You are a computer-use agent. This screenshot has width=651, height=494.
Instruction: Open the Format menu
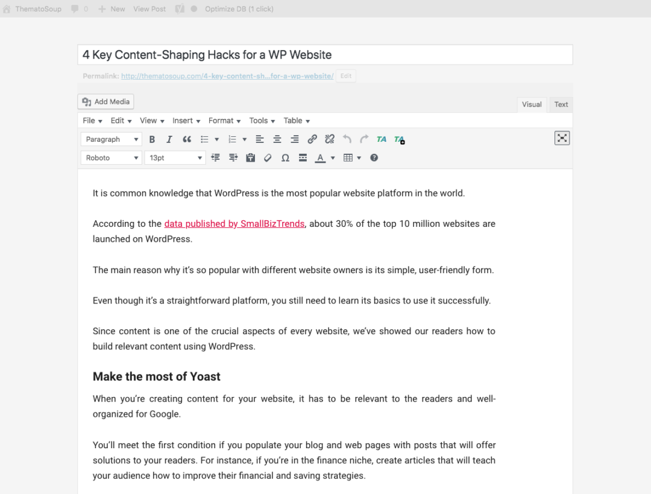coord(224,121)
